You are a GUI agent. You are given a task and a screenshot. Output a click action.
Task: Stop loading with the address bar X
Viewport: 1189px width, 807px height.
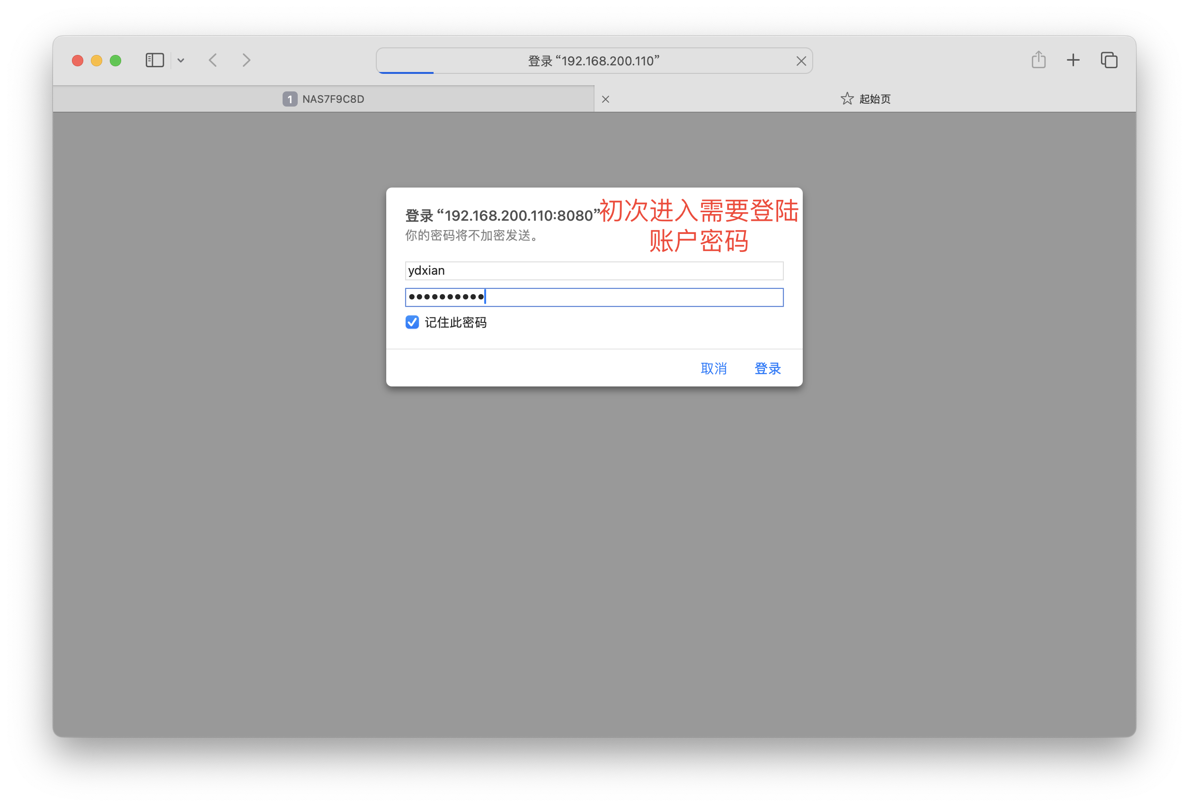(x=801, y=61)
